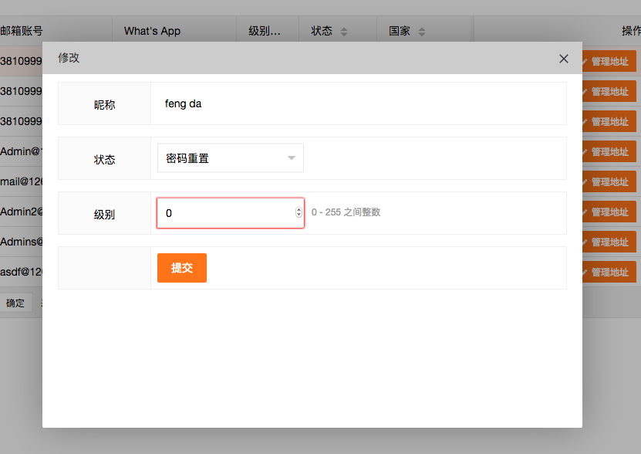
Task: Open 管理地址 for the Admins@ row
Action: point(609,242)
